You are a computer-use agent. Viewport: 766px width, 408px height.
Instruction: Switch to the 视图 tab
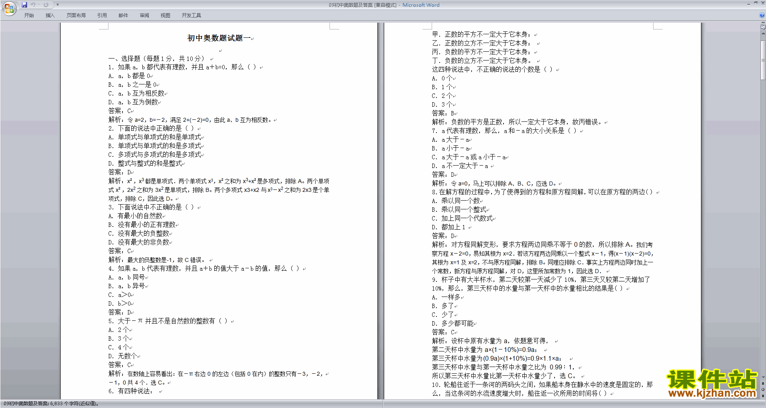click(166, 15)
